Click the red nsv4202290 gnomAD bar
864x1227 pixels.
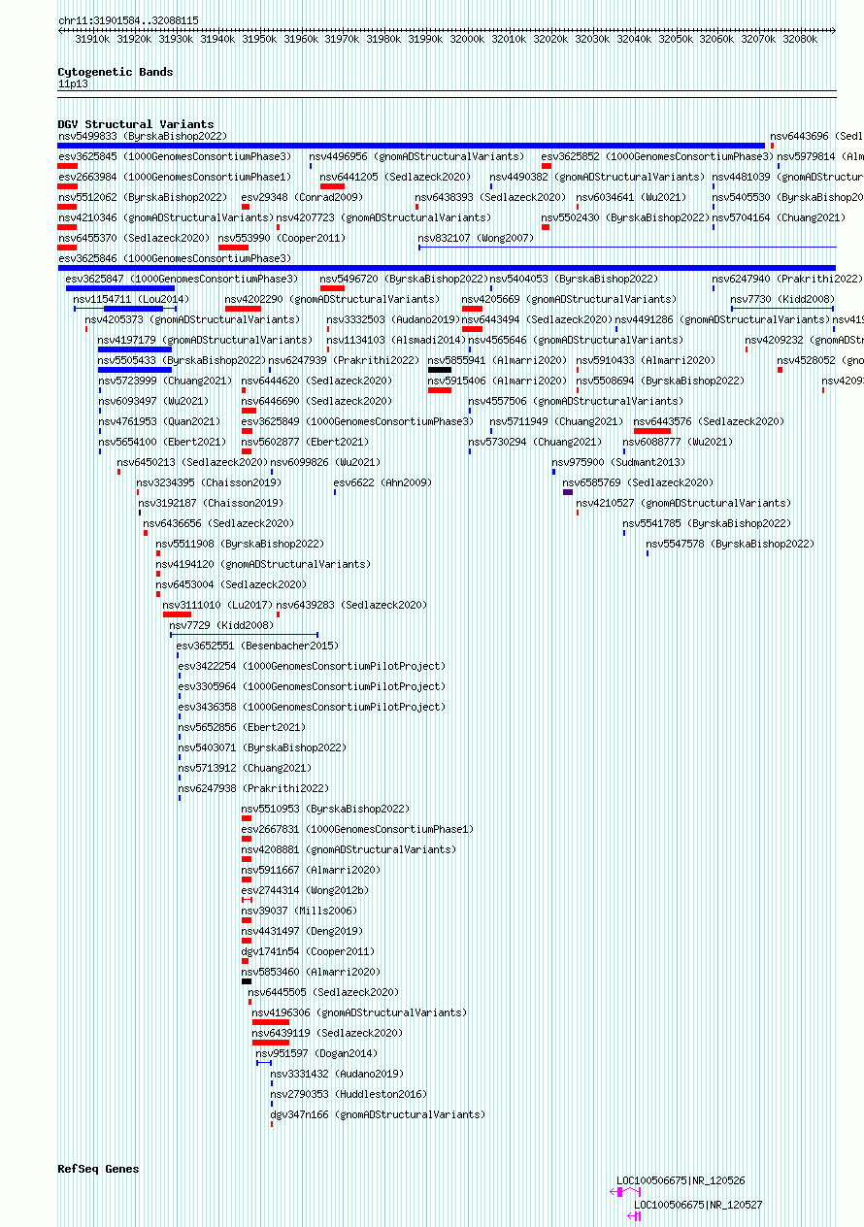click(x=243, y=309)
